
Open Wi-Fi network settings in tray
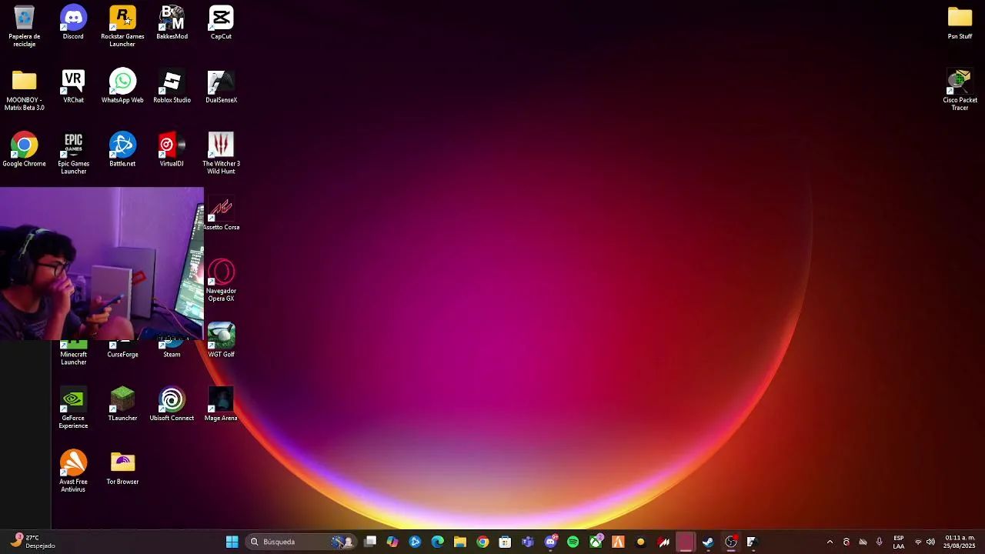pos(917,542)
